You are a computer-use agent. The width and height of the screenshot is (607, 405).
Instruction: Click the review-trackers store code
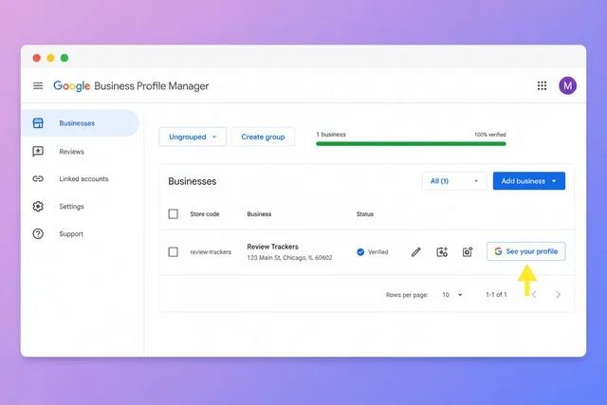211,252
